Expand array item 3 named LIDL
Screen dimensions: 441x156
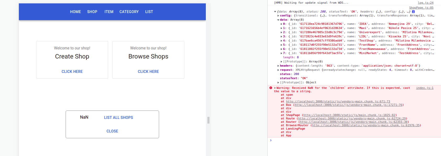281,37
